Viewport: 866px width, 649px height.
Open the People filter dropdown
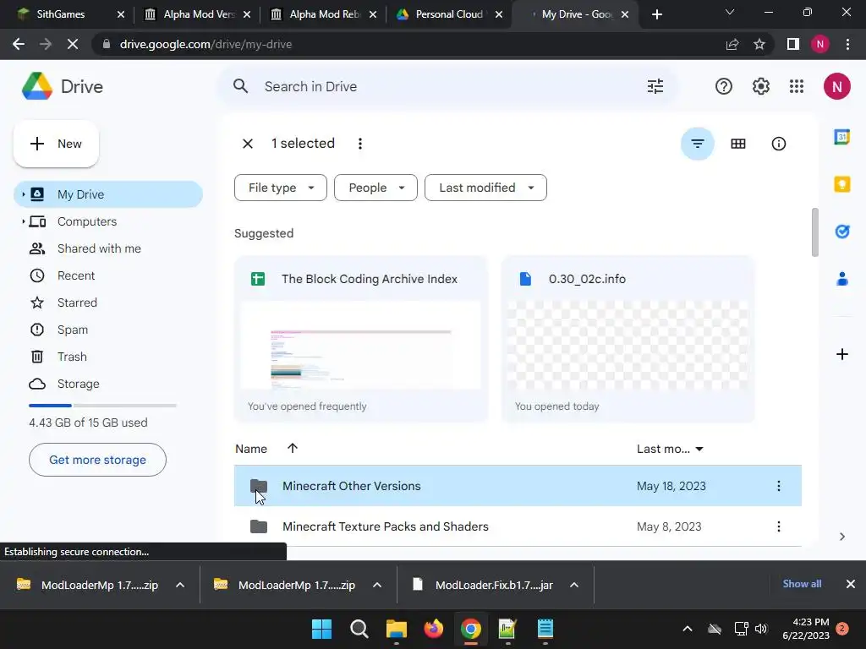click(x=375, y=188)
